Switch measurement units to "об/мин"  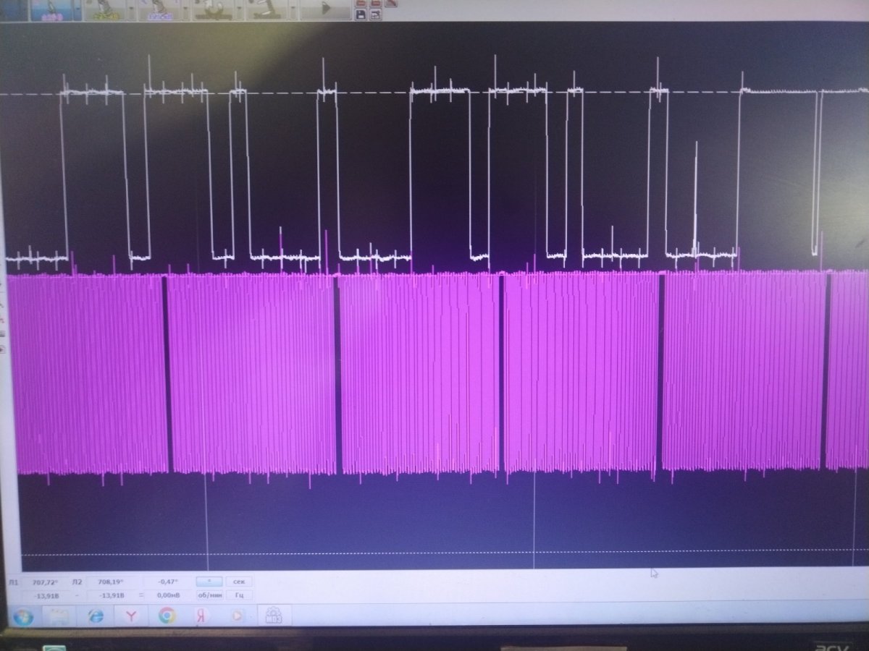[209, 595]
